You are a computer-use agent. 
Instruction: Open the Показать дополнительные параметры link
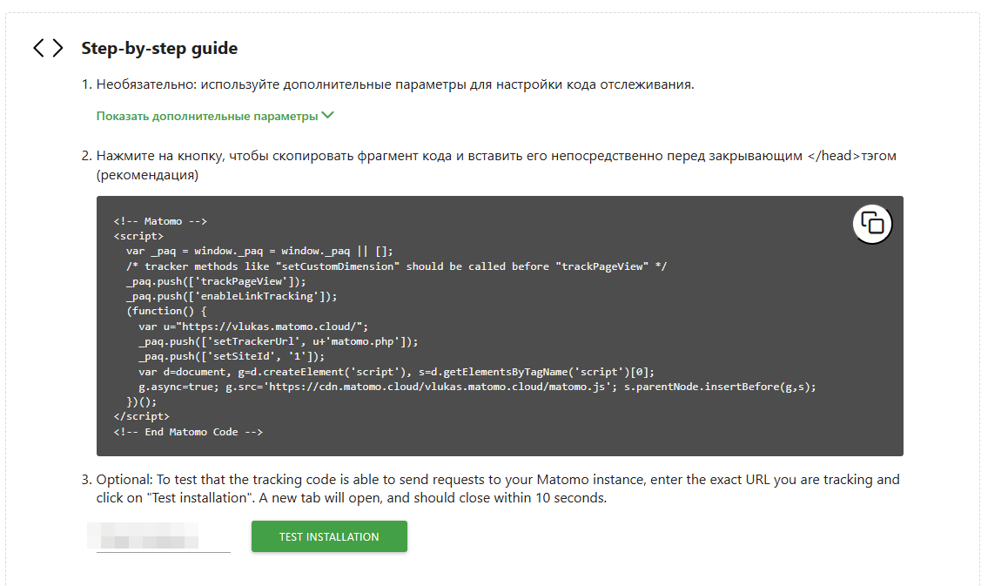click(x=207, y=116)
